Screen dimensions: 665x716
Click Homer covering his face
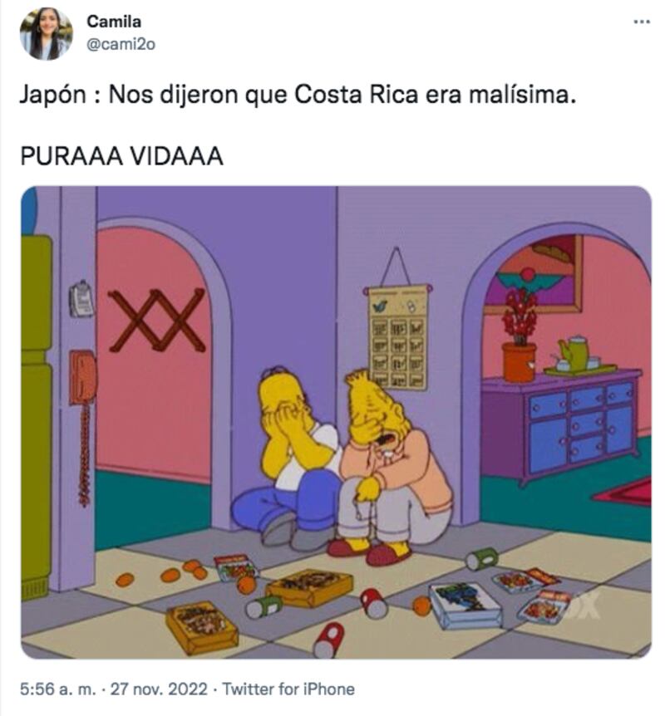click(x=288, y=457)
